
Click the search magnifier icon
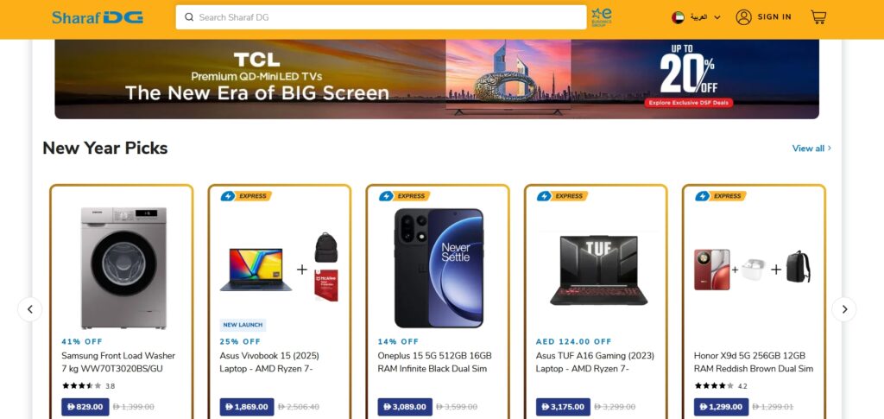tap(189, 17)
